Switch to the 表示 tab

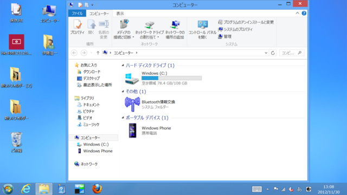[120, 14]
